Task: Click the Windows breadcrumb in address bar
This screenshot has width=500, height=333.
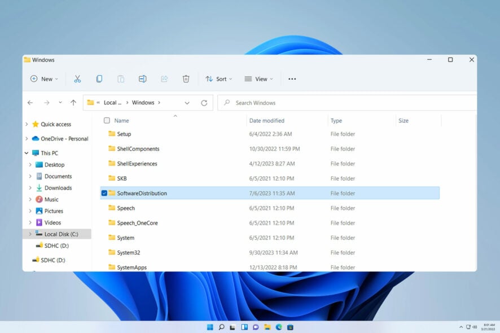Action: 143,102
